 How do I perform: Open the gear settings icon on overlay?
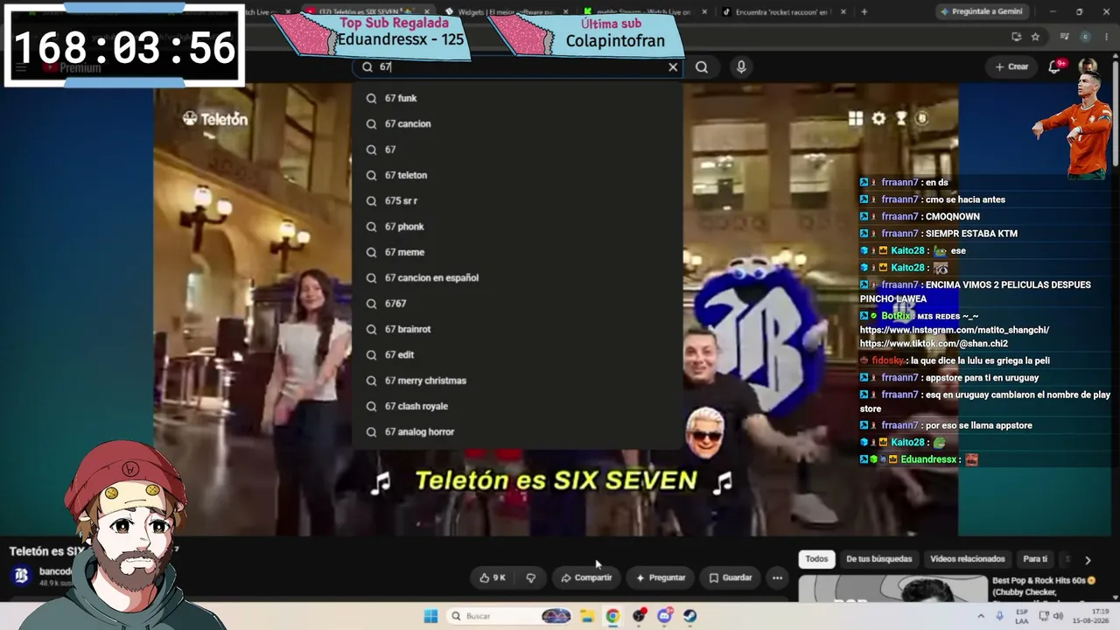coord(878,119)
